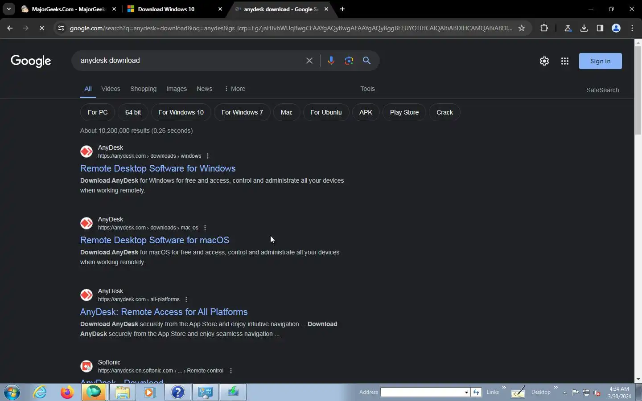Image resolution: width=642 pixels, height=401 pixels.
Task: Open the search Tools option
Action: [367, 89]
